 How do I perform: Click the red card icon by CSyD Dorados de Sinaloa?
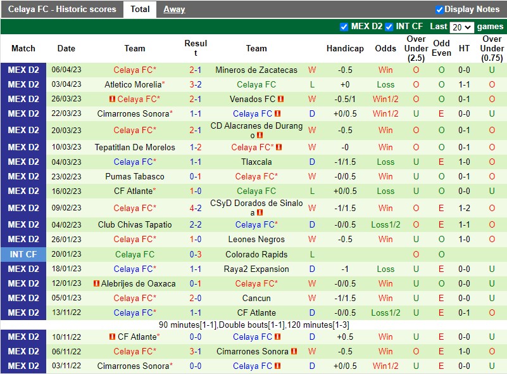pyautogui.click(x=260, y=213)
